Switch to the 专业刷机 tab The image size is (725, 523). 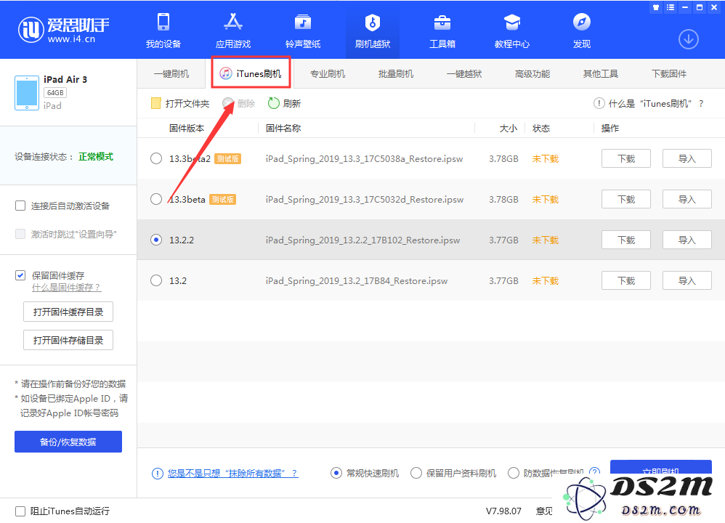click(x=328, y=73)
